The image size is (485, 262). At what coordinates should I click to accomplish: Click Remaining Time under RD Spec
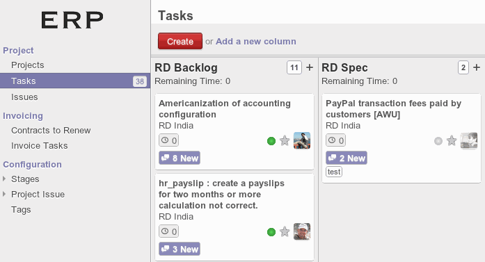click(360, 81)
